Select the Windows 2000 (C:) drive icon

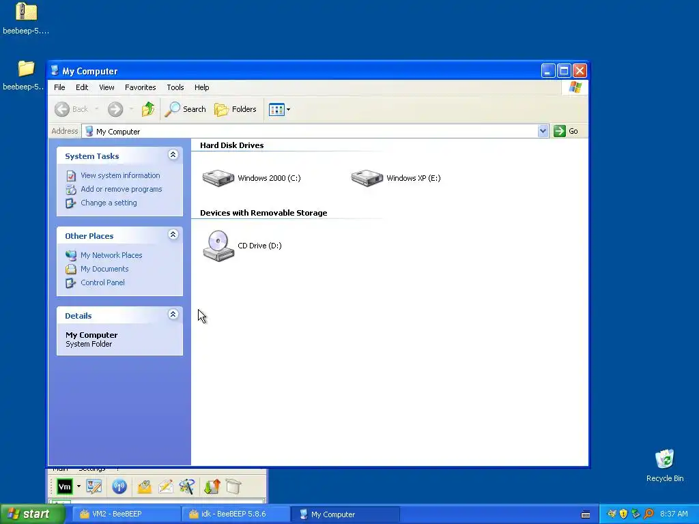[218, 178]
